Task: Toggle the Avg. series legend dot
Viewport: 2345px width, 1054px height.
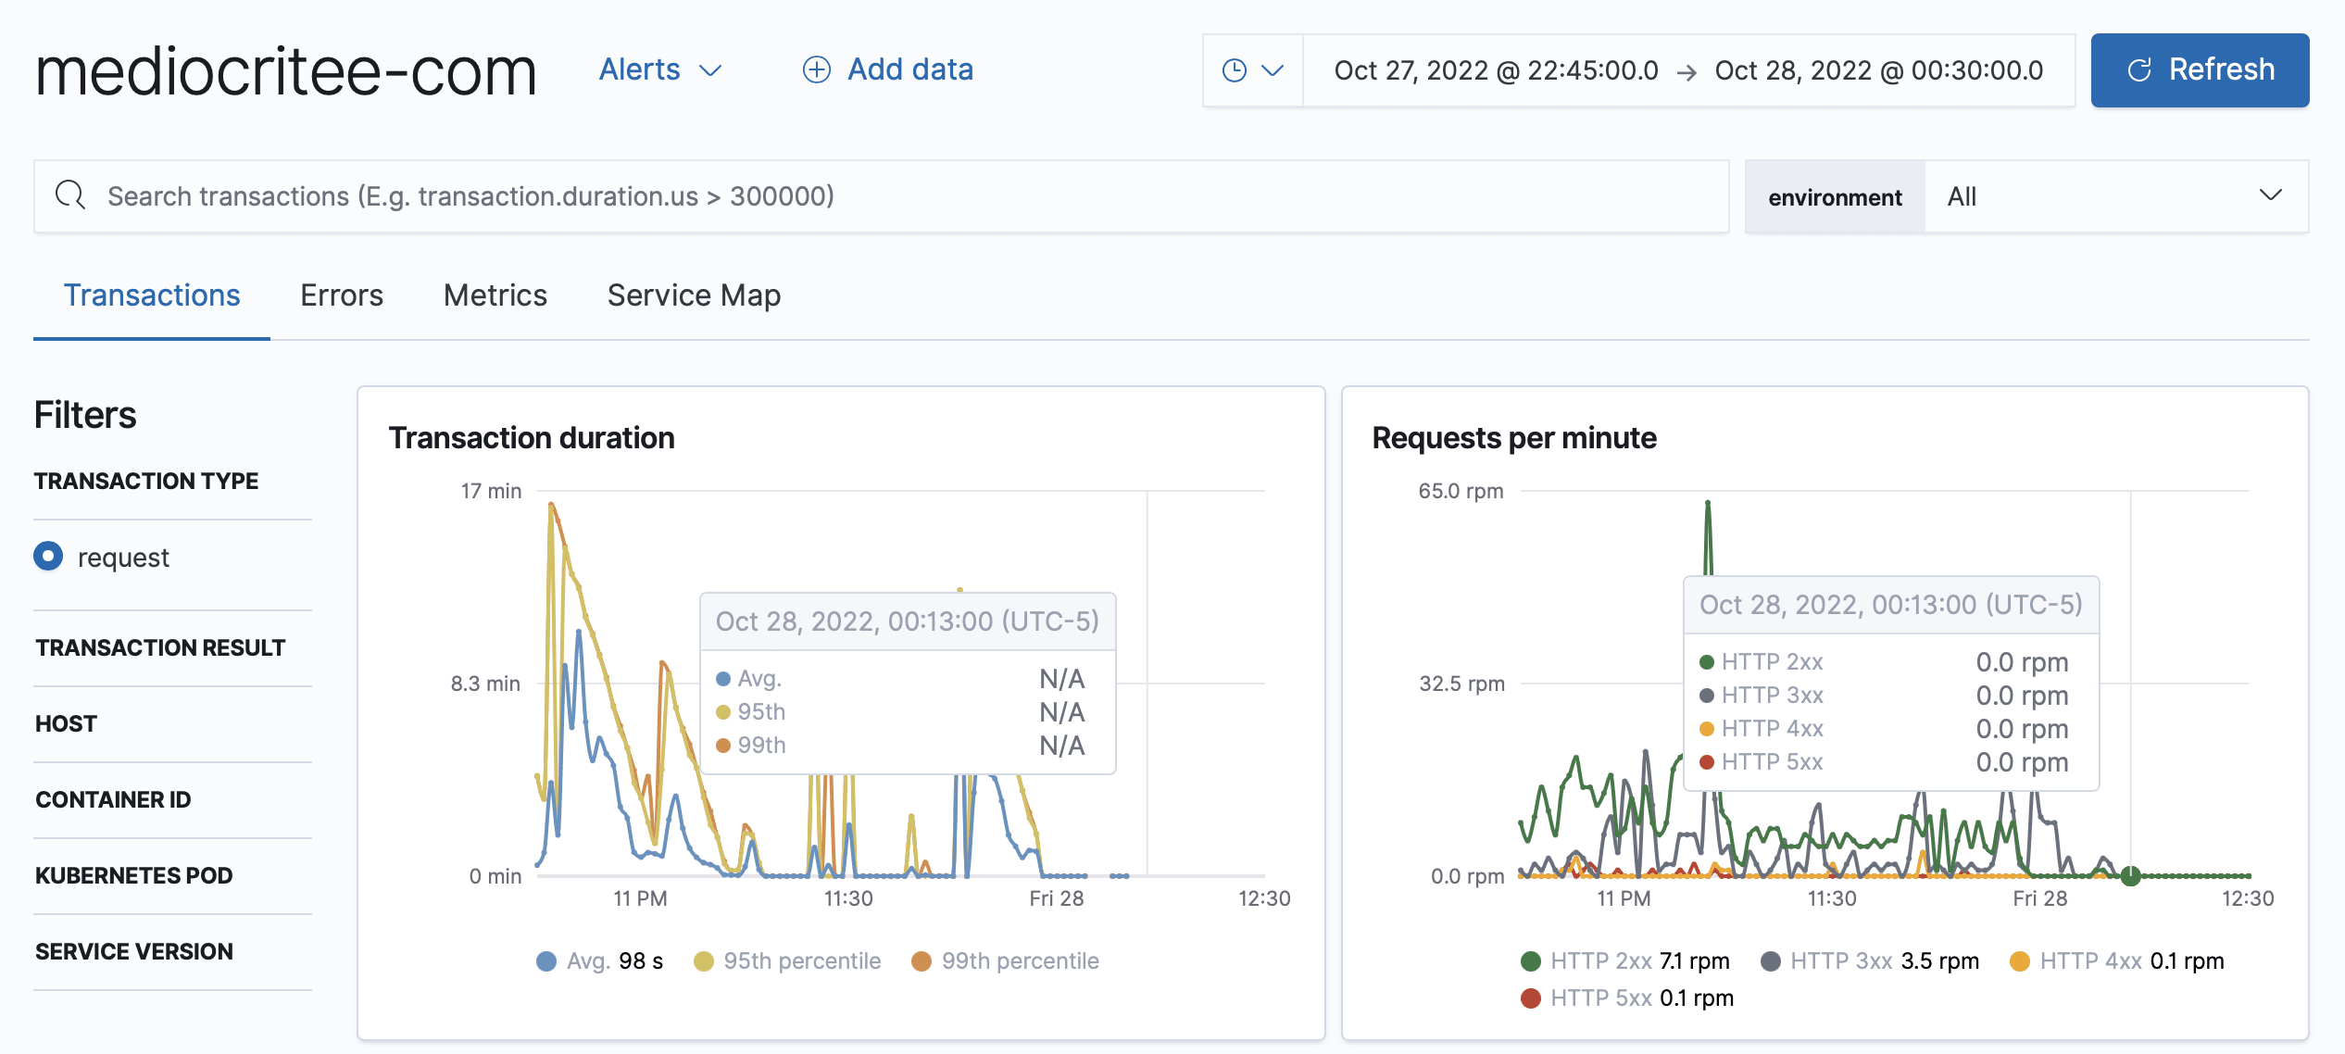Action: (546, 961)
